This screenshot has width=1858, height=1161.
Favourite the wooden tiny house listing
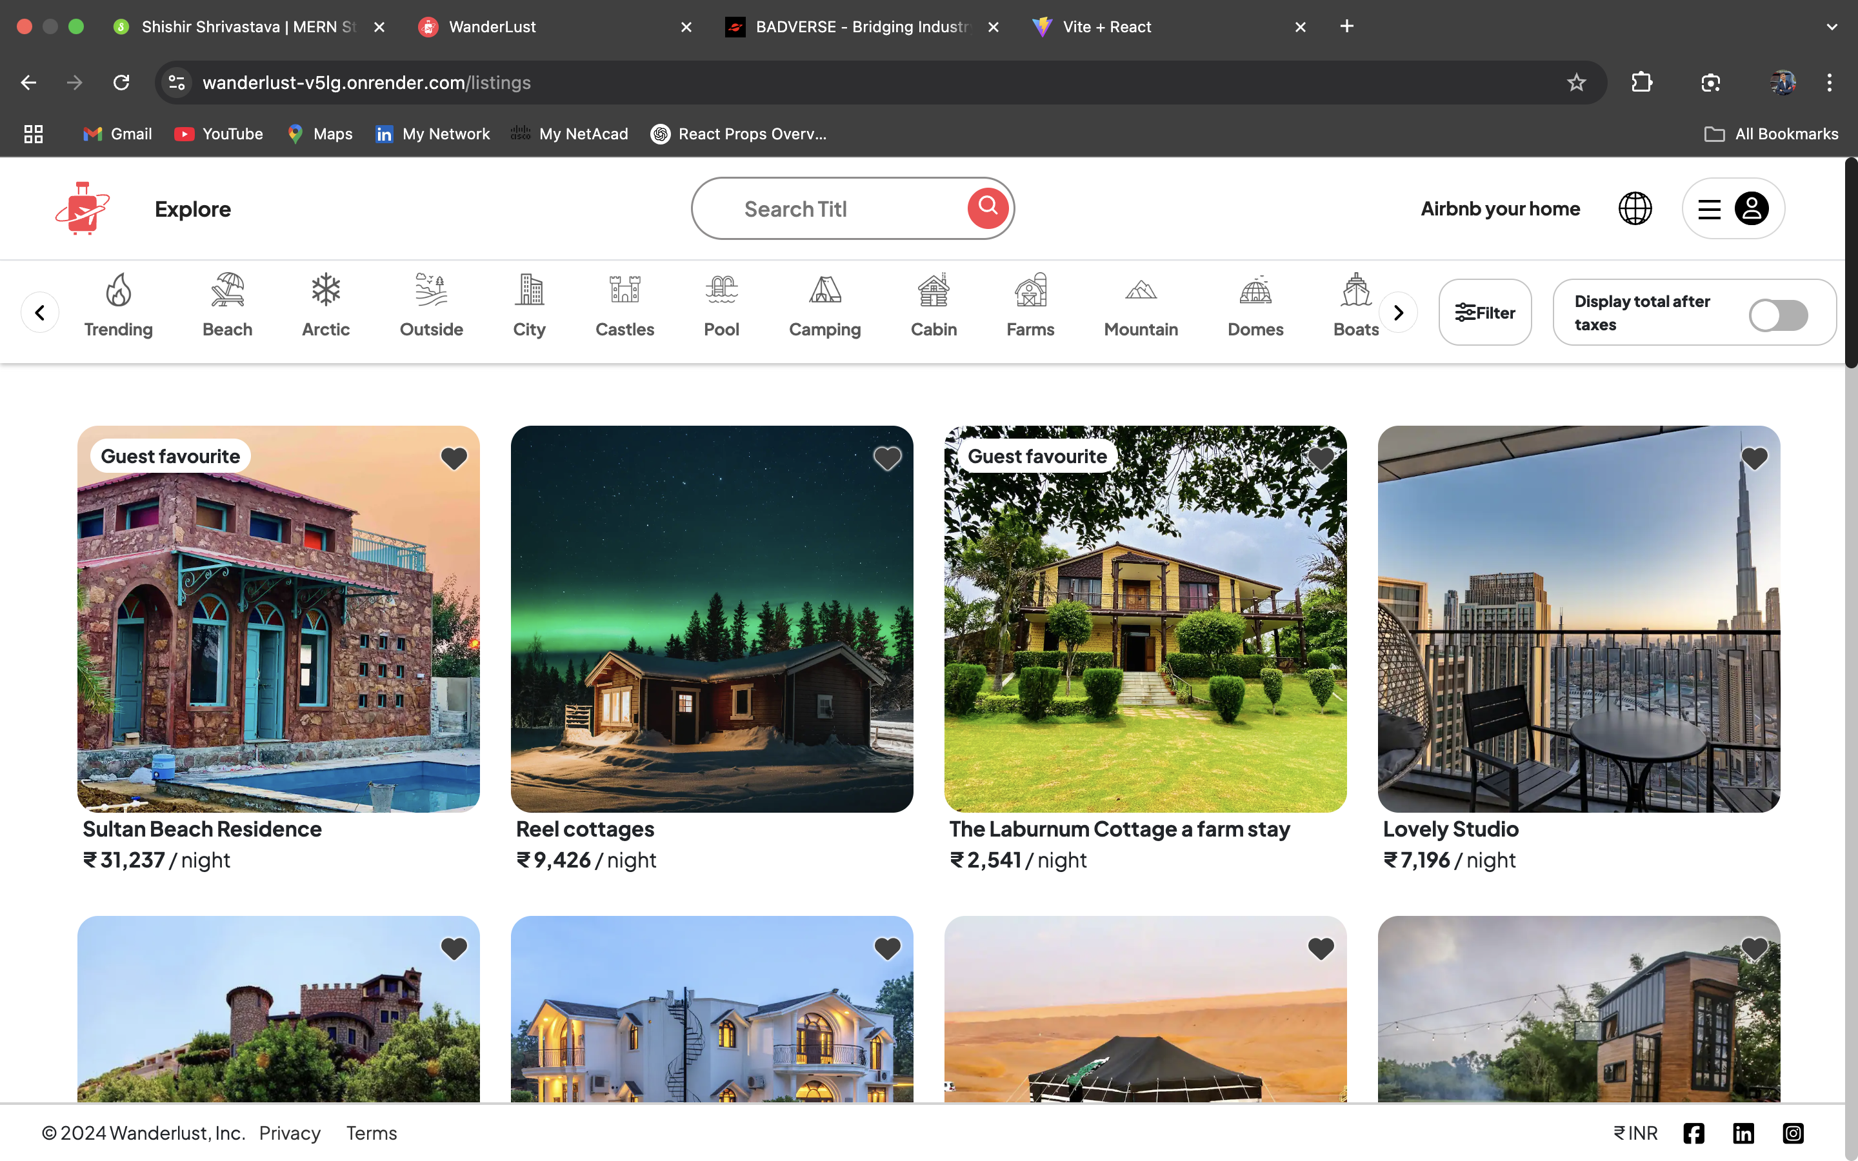coord(1754,949)
